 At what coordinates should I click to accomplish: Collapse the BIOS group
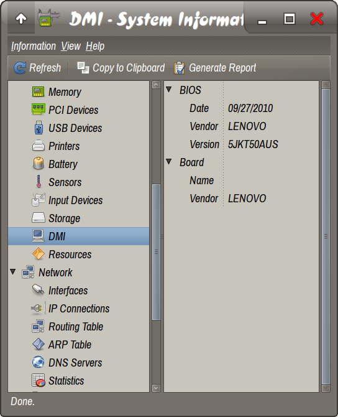click(168, 89)
